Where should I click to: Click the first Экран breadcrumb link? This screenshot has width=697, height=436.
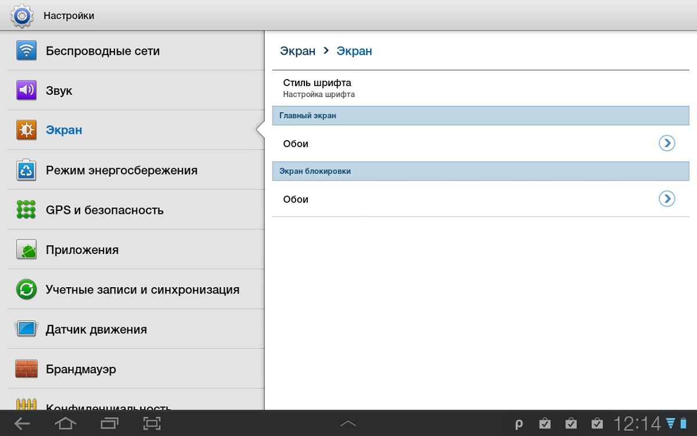point(297,51)
